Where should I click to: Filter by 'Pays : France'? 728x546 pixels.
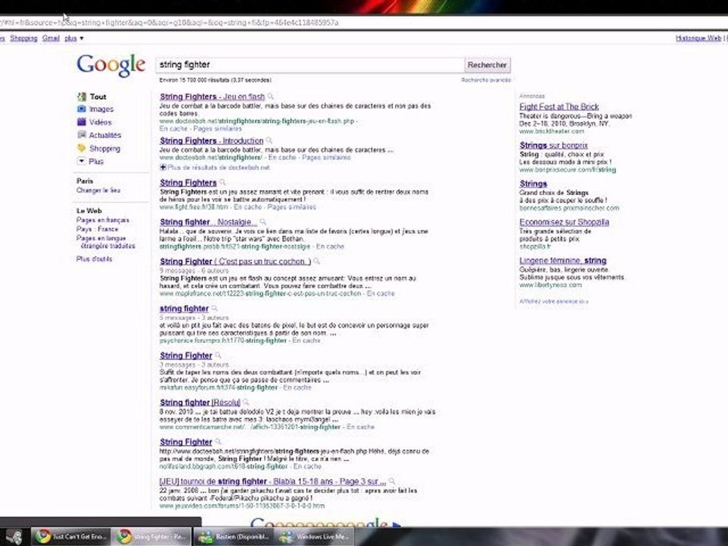[98, 229]
